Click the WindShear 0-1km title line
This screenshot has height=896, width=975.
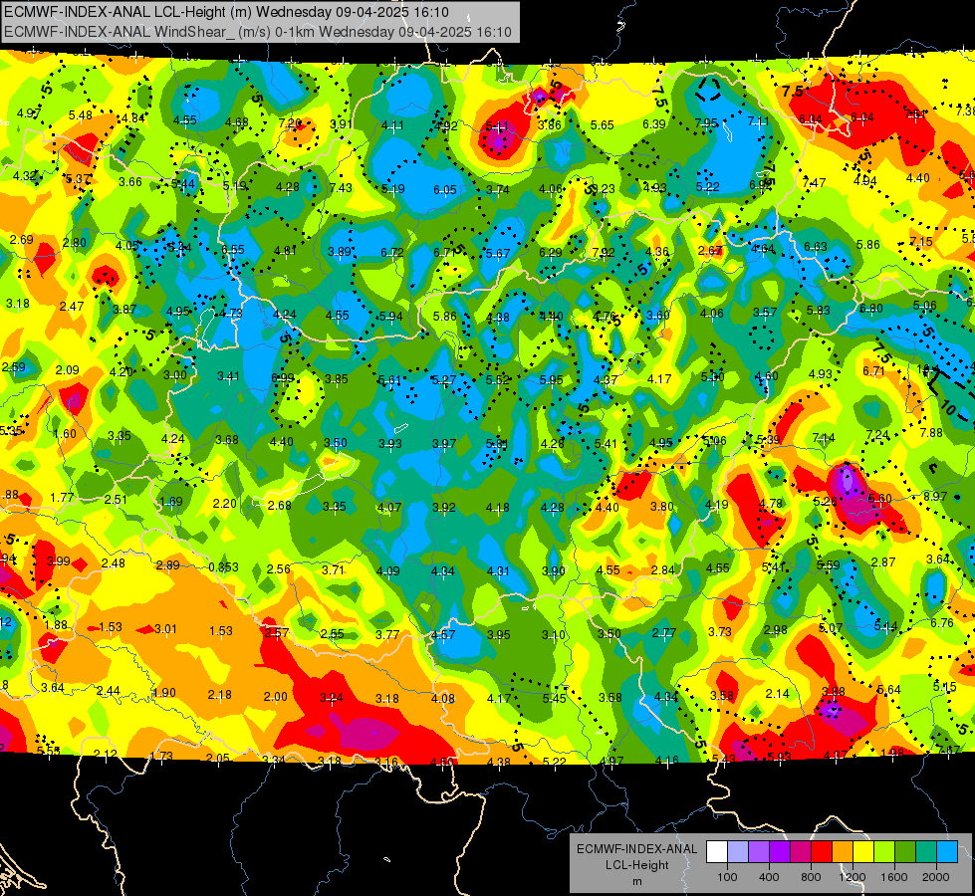coord(257,32)
